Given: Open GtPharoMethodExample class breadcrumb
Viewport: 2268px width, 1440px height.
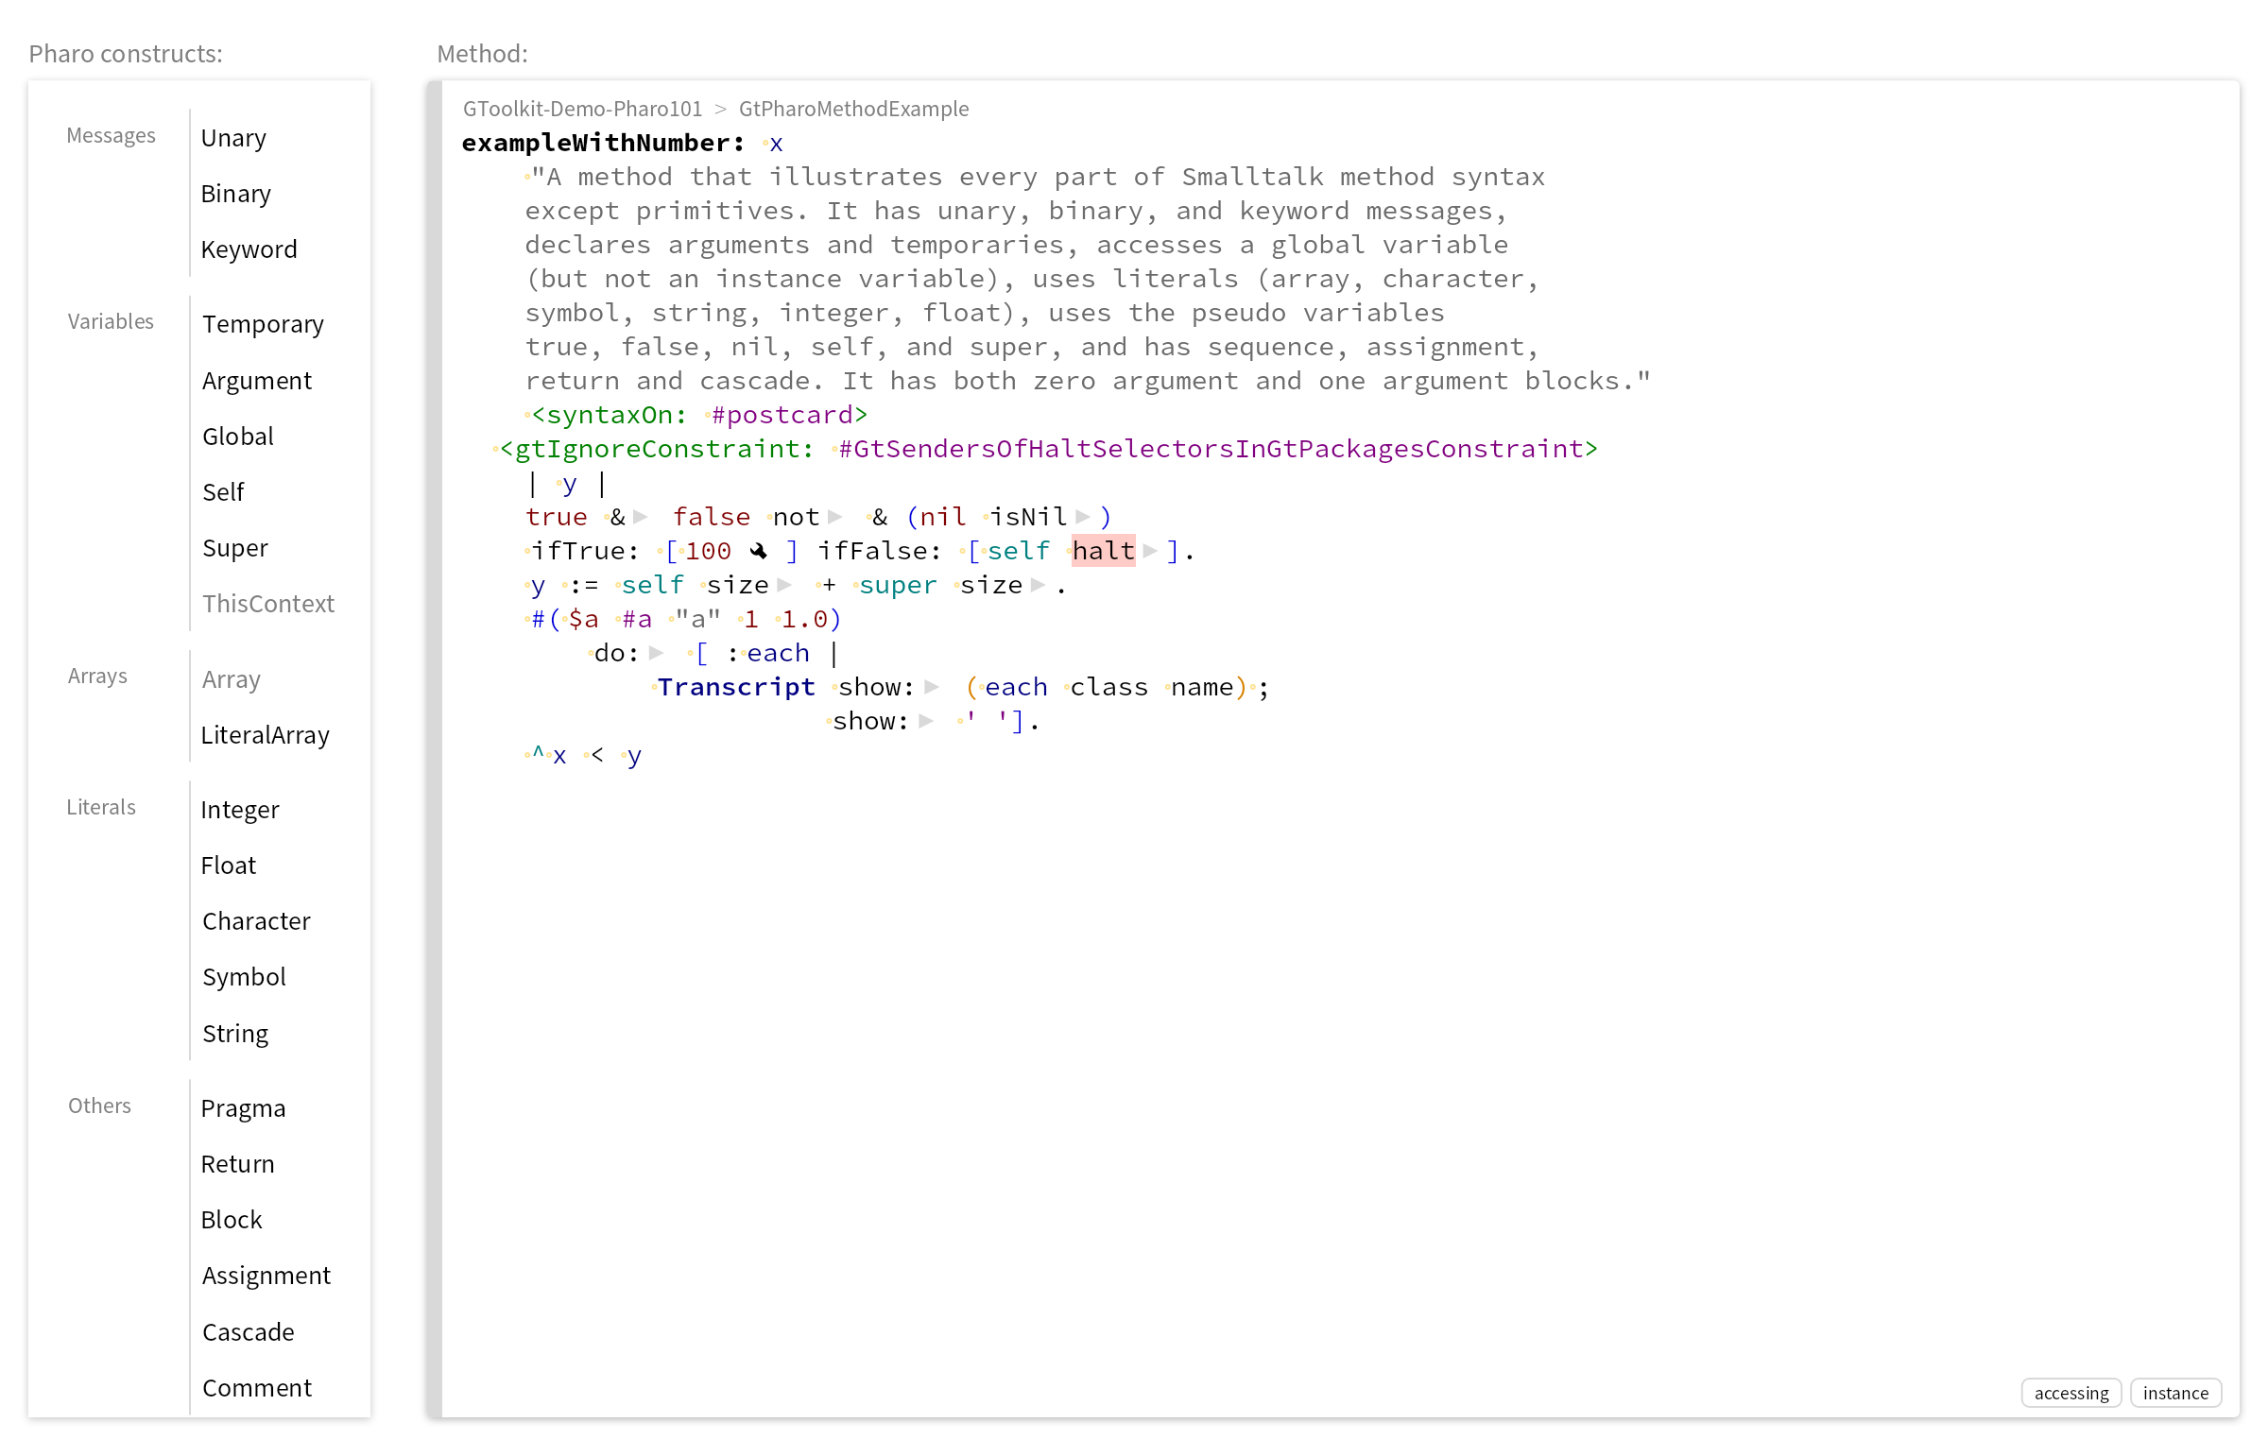Looking at the screenshot, I should tap(853, 109).
